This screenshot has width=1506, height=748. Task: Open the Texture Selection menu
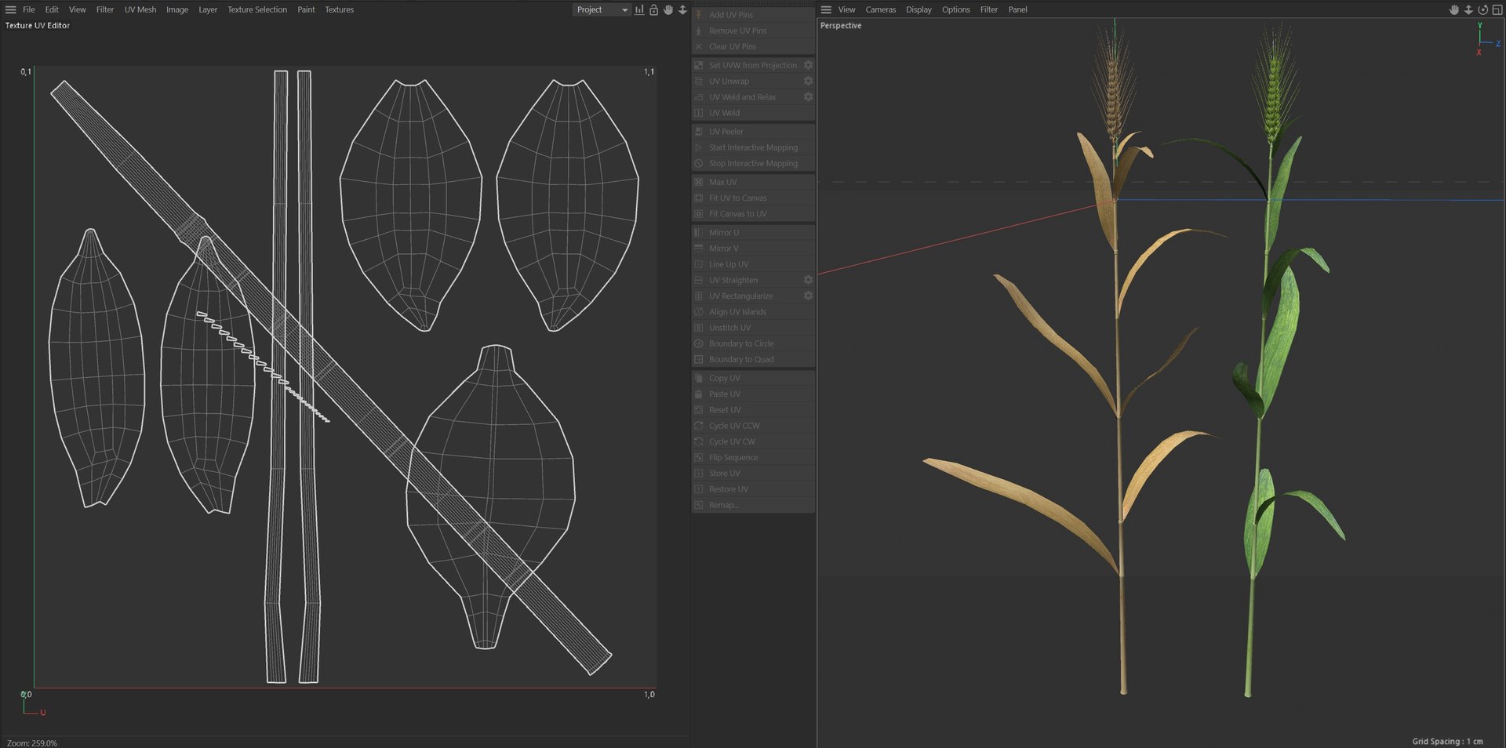257,9
